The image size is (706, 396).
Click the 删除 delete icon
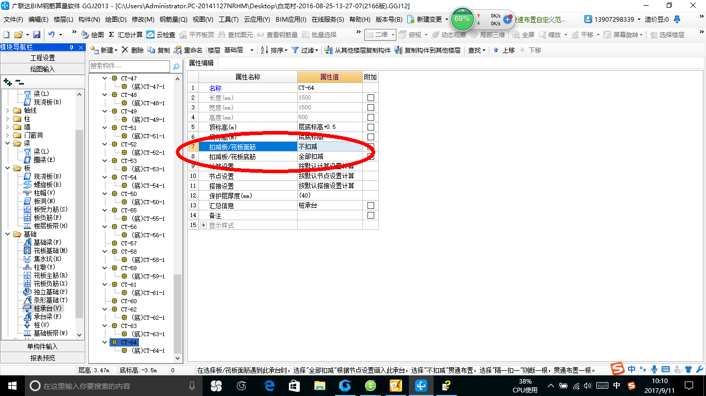point(125,50)
